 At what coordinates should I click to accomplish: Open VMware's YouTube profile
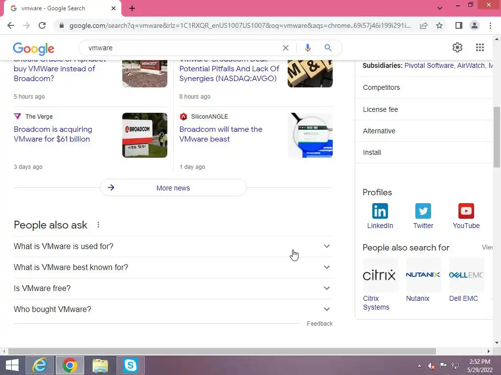tap(466, 216)
